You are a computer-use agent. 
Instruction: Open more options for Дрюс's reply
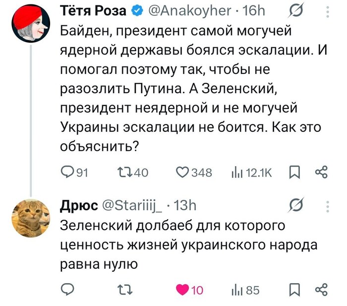pyautogui.click(x=327, y=205)
